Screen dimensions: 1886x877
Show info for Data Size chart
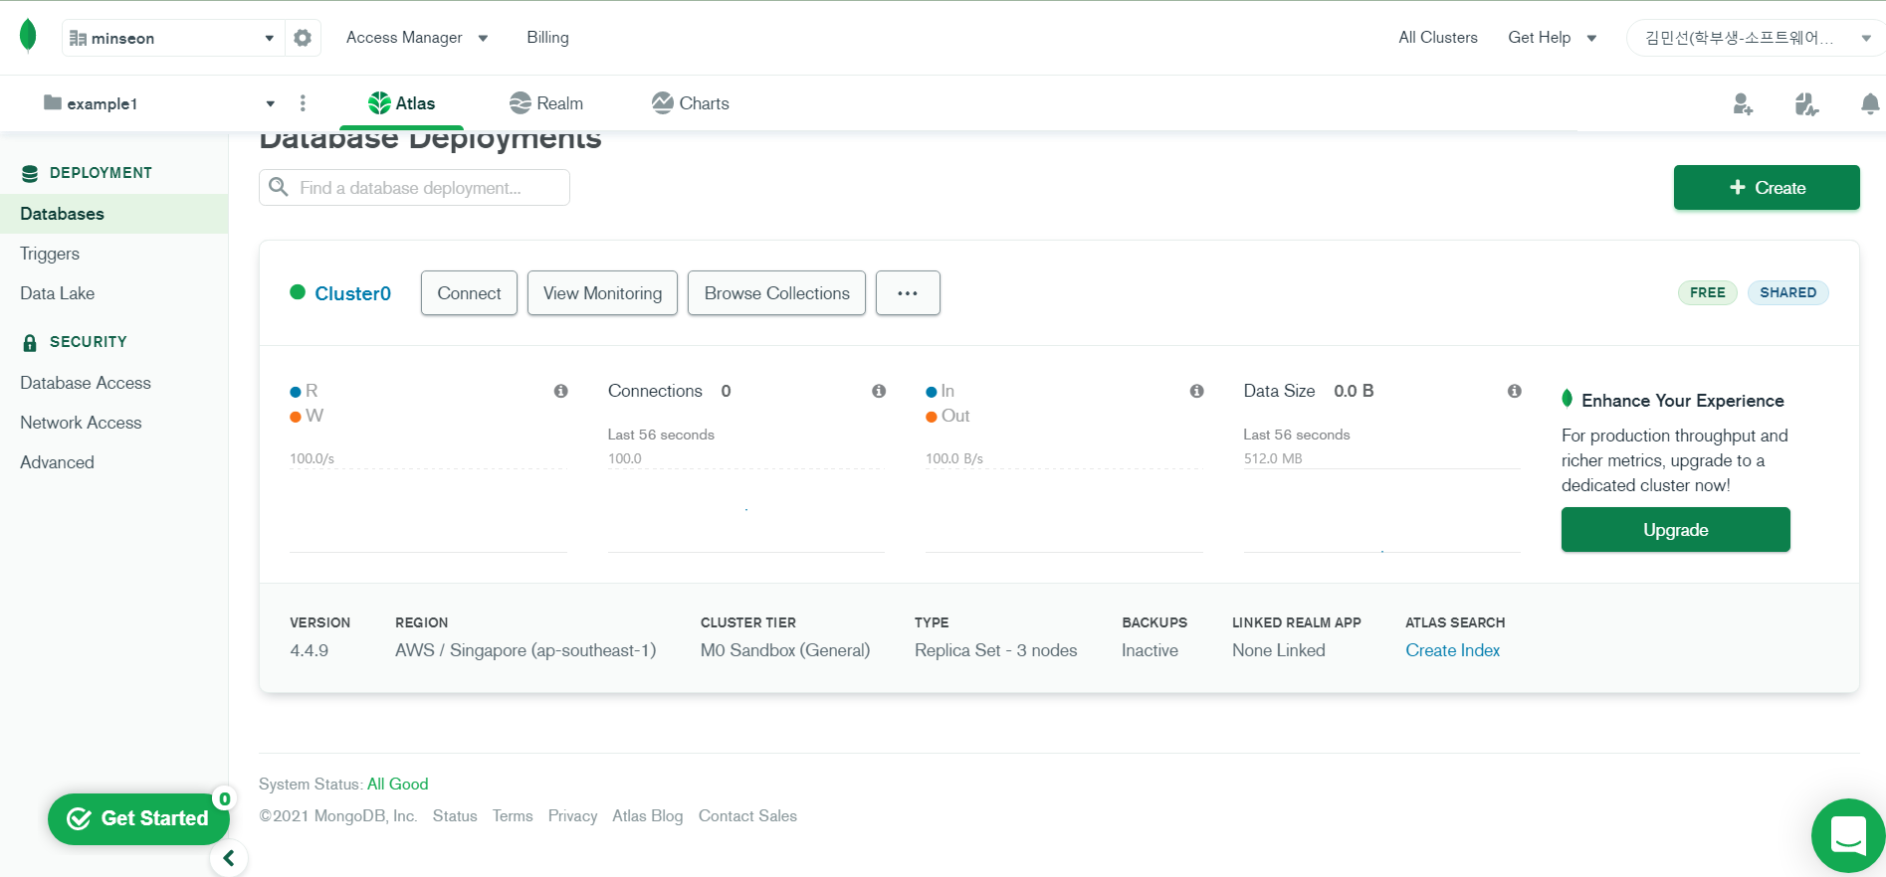tap(1515, 391)
